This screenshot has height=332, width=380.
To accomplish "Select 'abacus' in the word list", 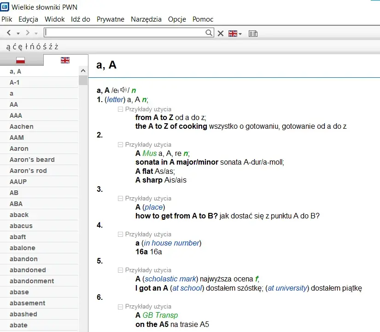I will click(39, 226).
